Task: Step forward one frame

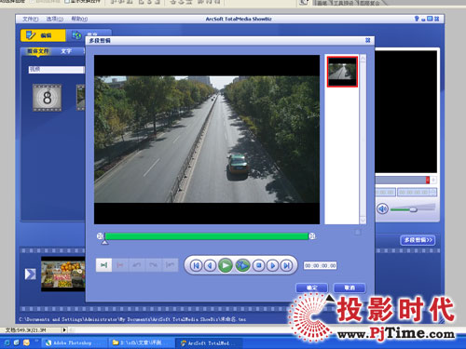Action: tap(272, 265)
